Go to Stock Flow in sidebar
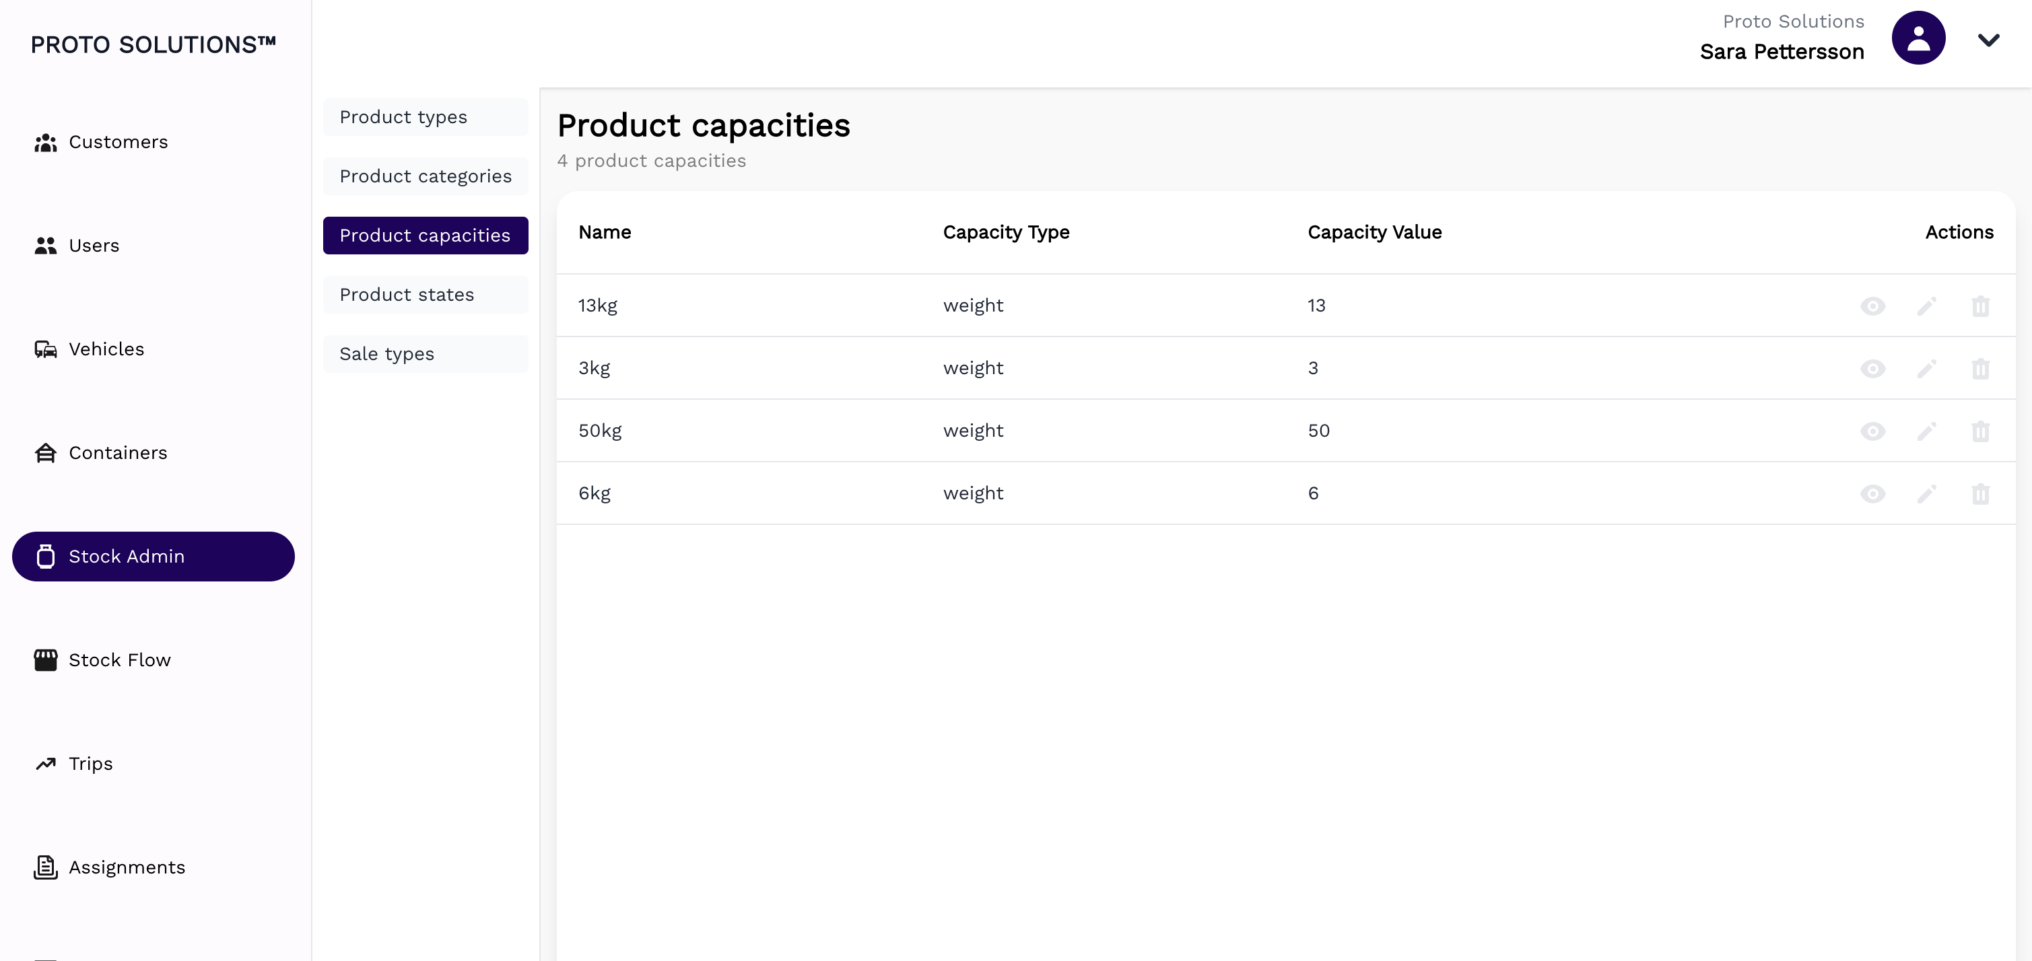2032x961 pixels. (153, 660)
